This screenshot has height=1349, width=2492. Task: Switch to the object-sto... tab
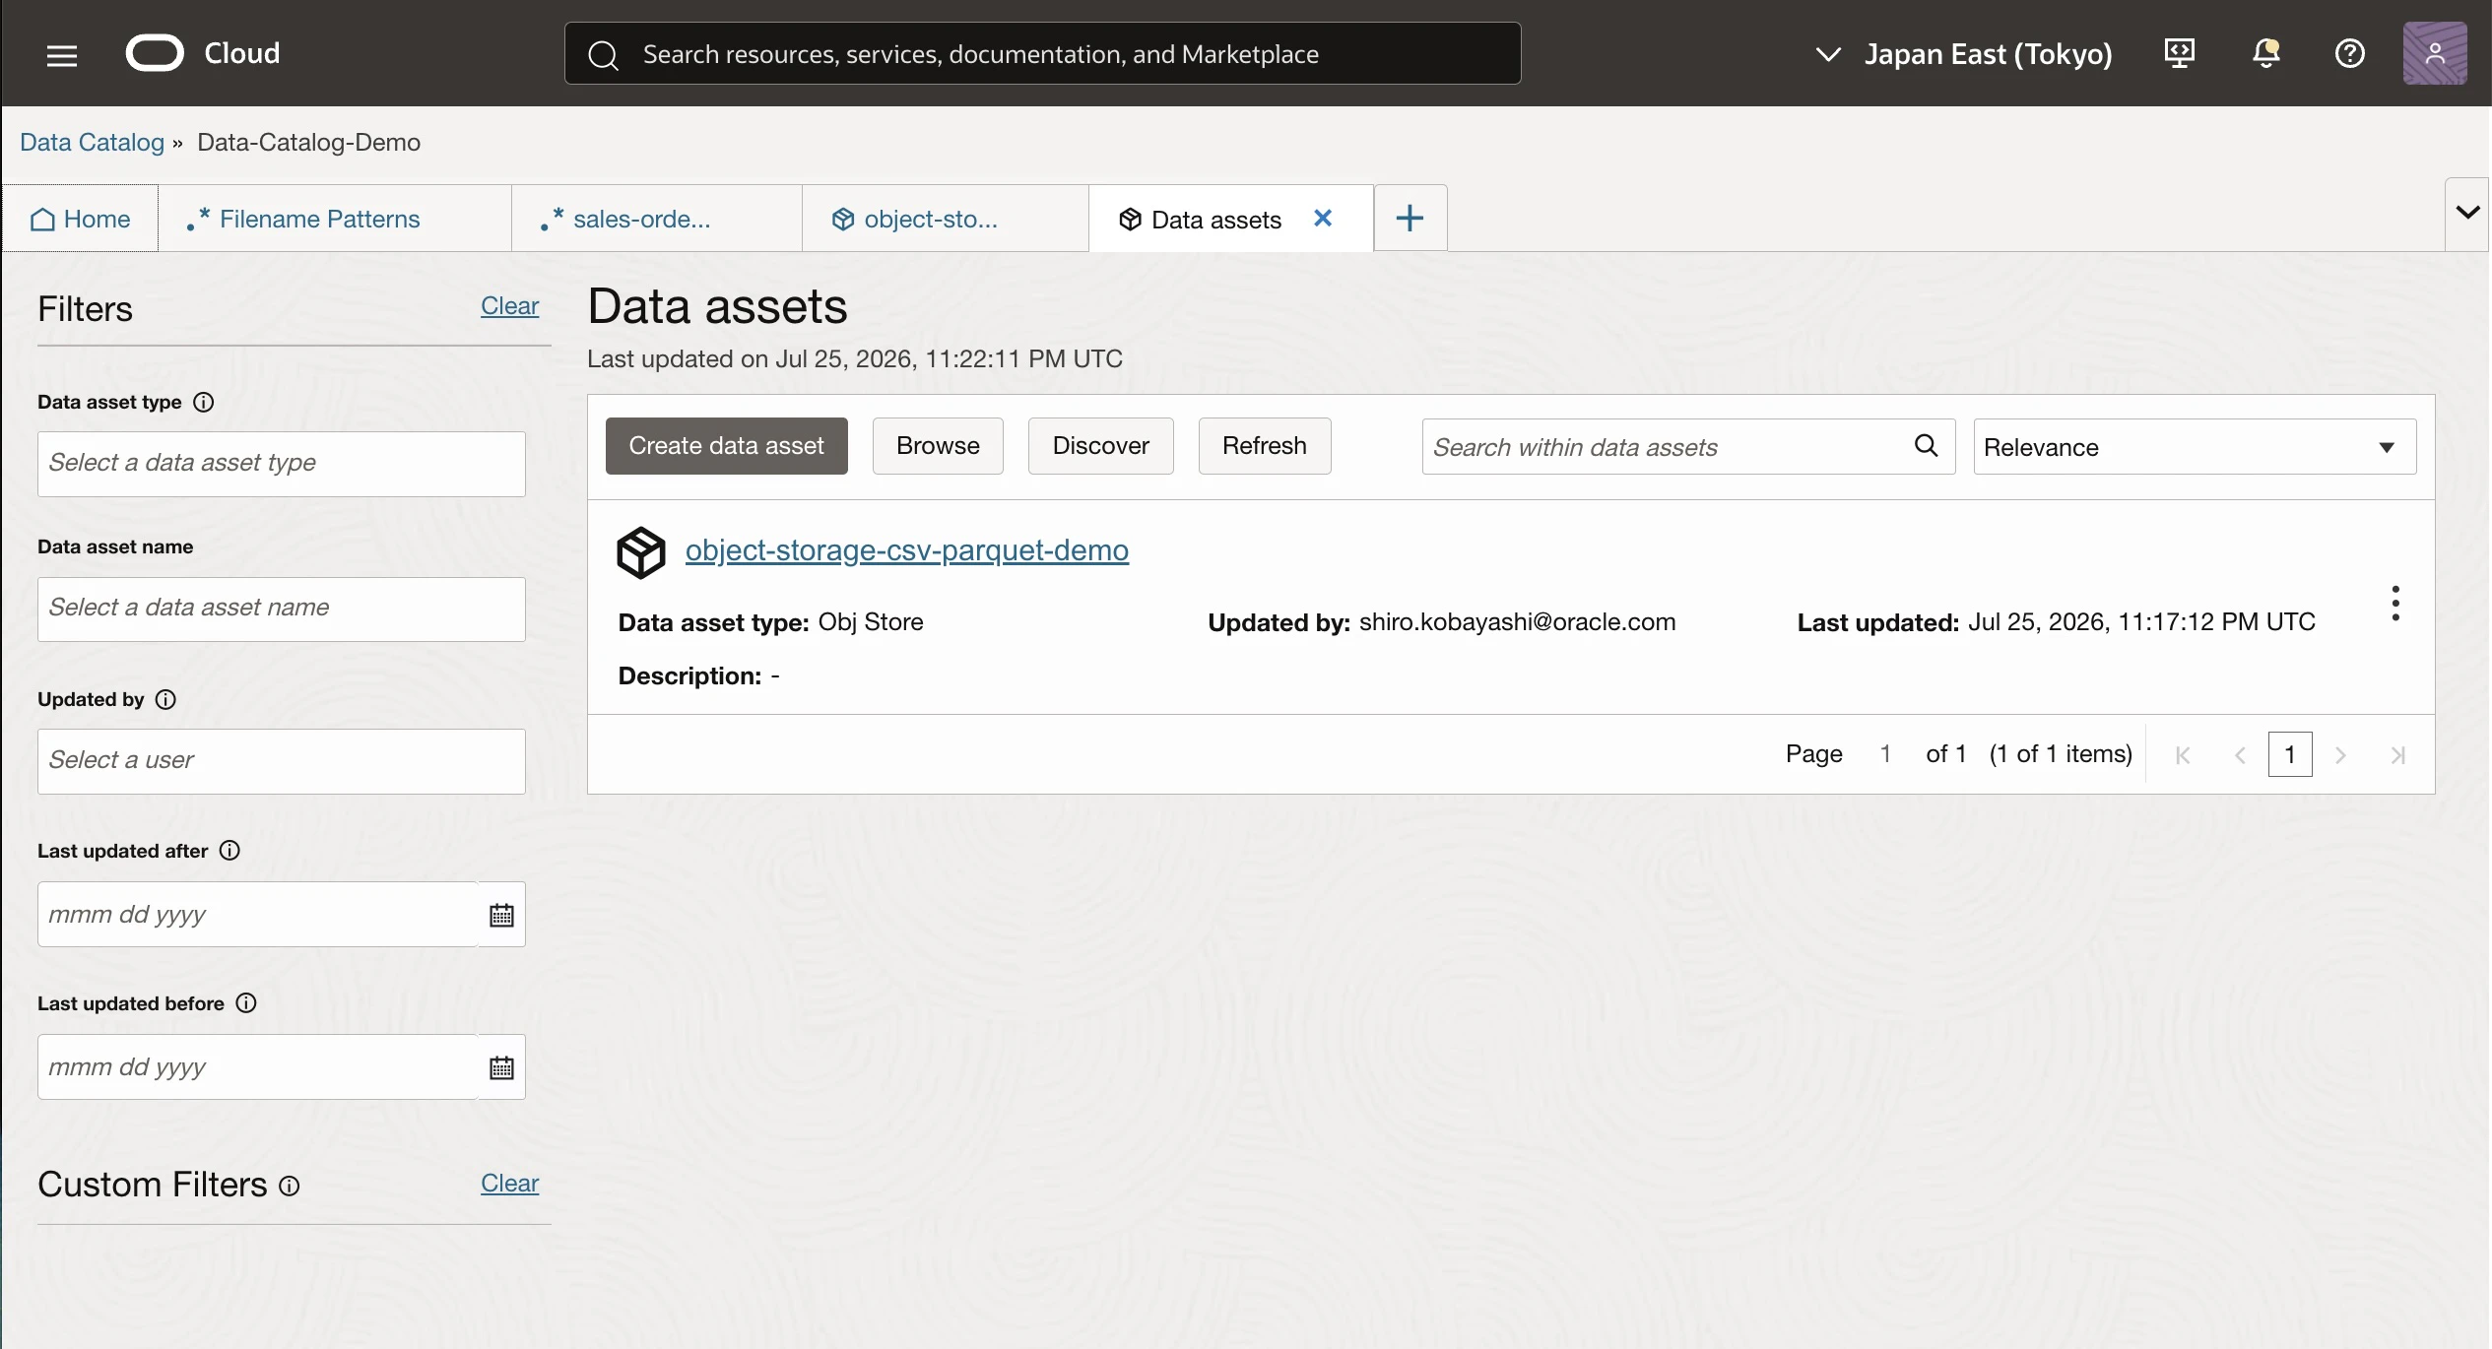946,219
